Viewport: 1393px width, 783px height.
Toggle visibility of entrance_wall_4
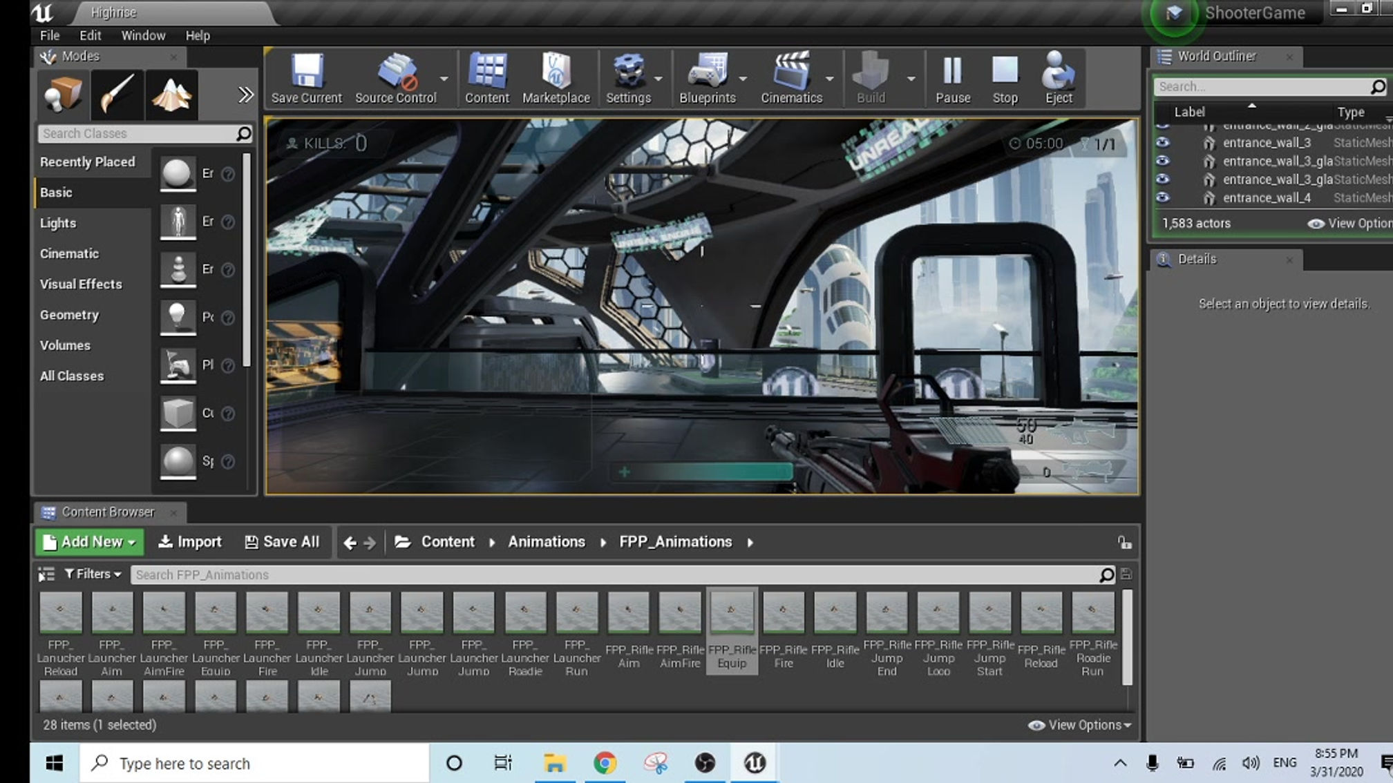tap(1163, 197)
